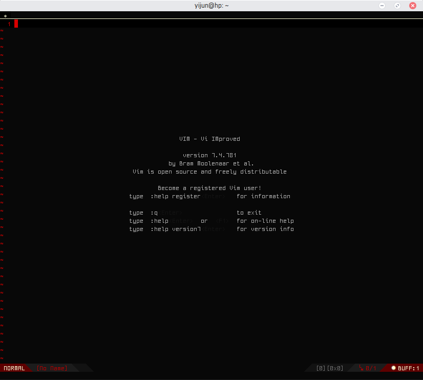Screen dimensions: 423x380
Task: Click ':help register' command text
Action: pos(175,196)
